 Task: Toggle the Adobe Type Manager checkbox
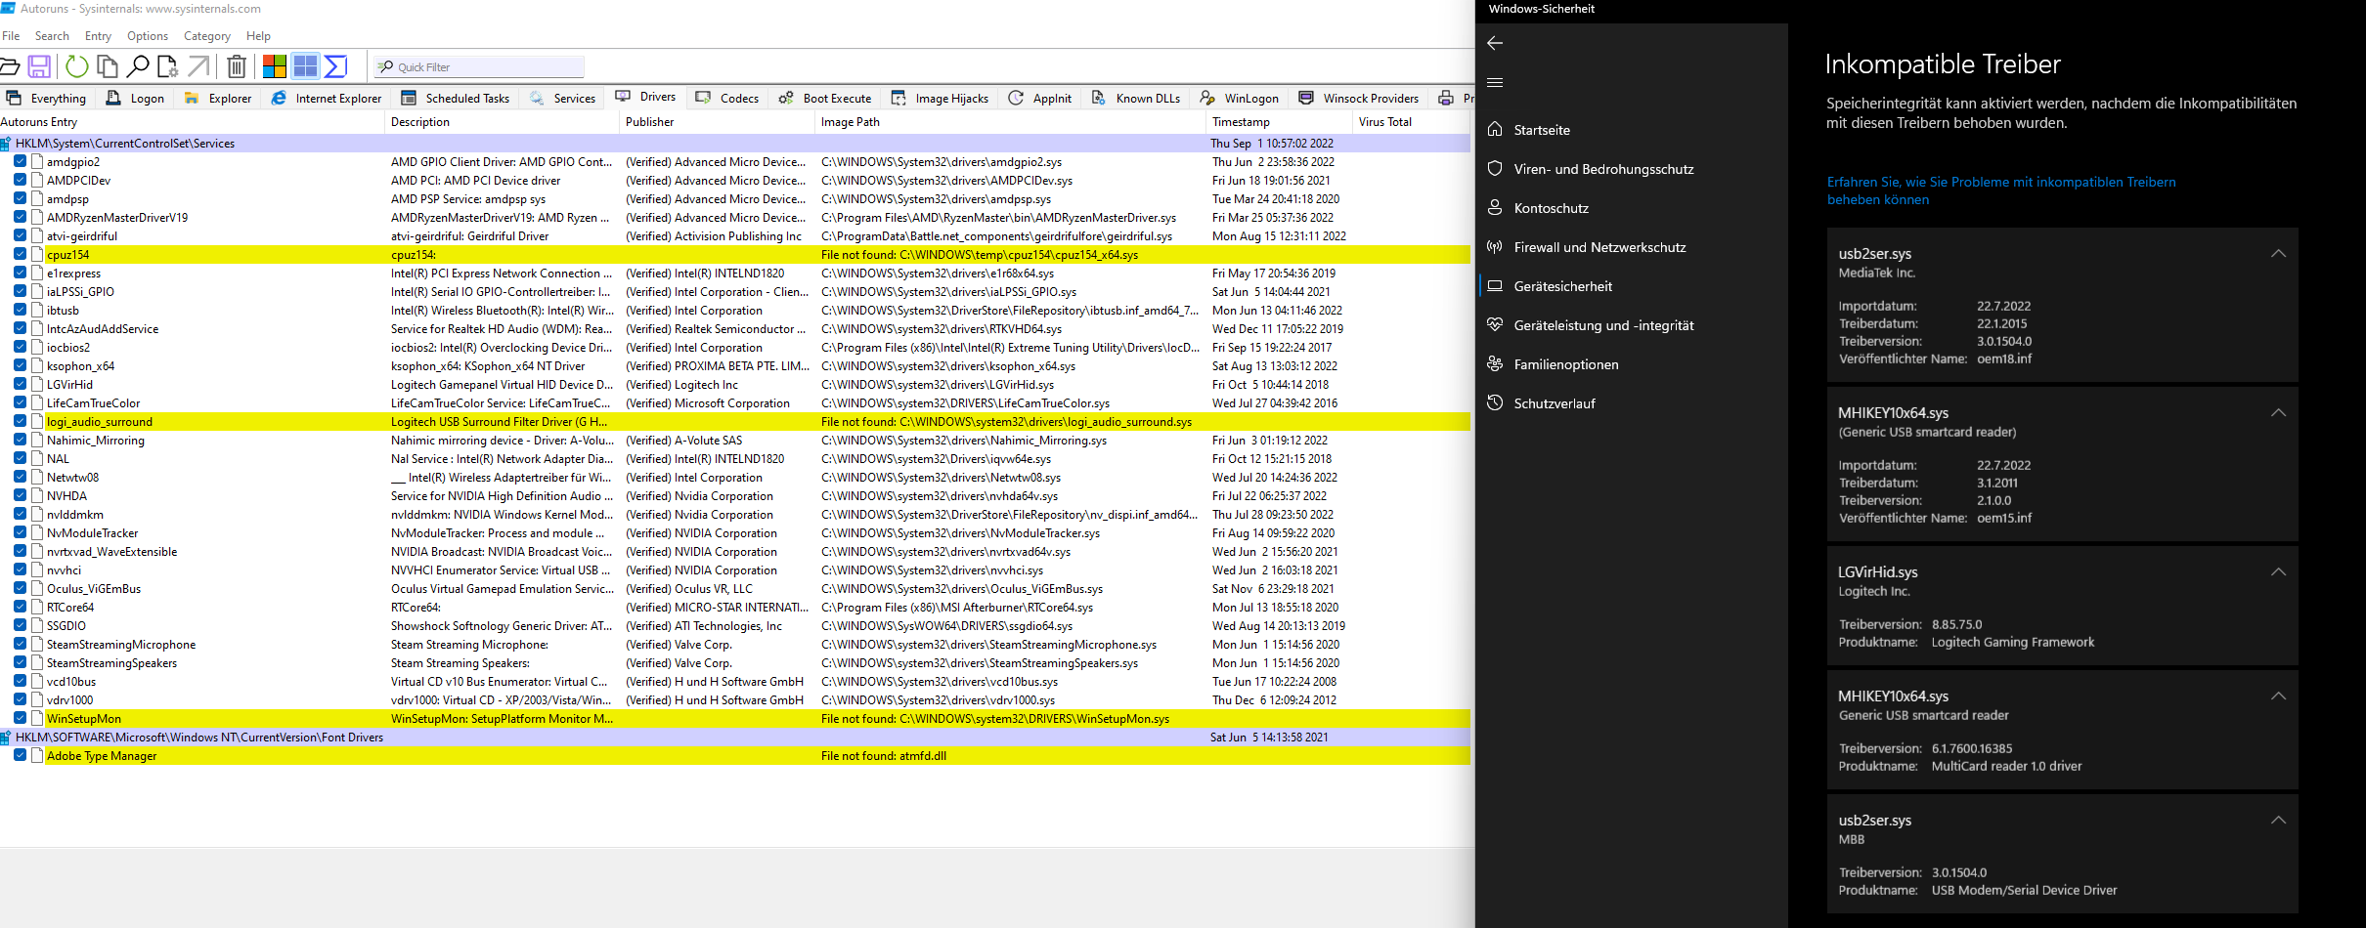click(x=20, y=755)
